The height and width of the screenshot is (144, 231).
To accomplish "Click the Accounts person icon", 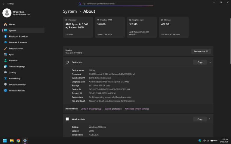I will (x=5, y=60).
